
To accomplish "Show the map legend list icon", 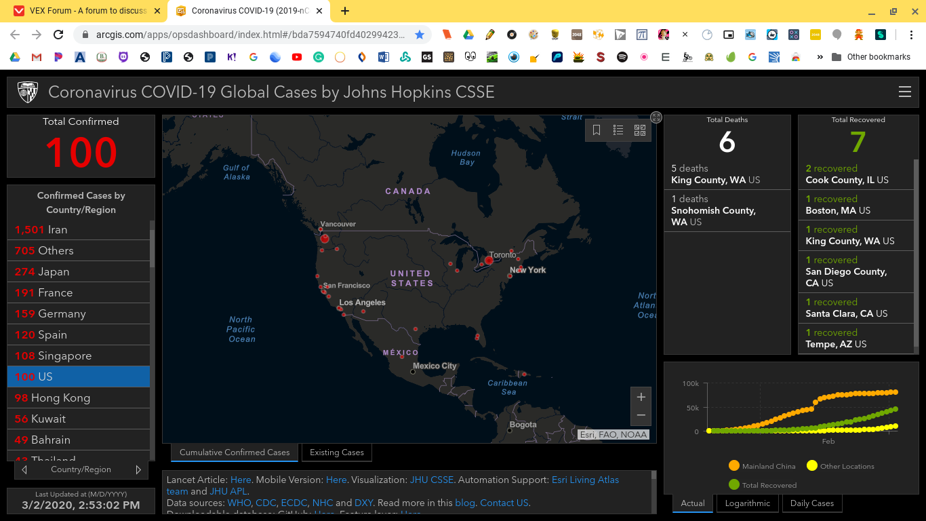I will 618,130.
